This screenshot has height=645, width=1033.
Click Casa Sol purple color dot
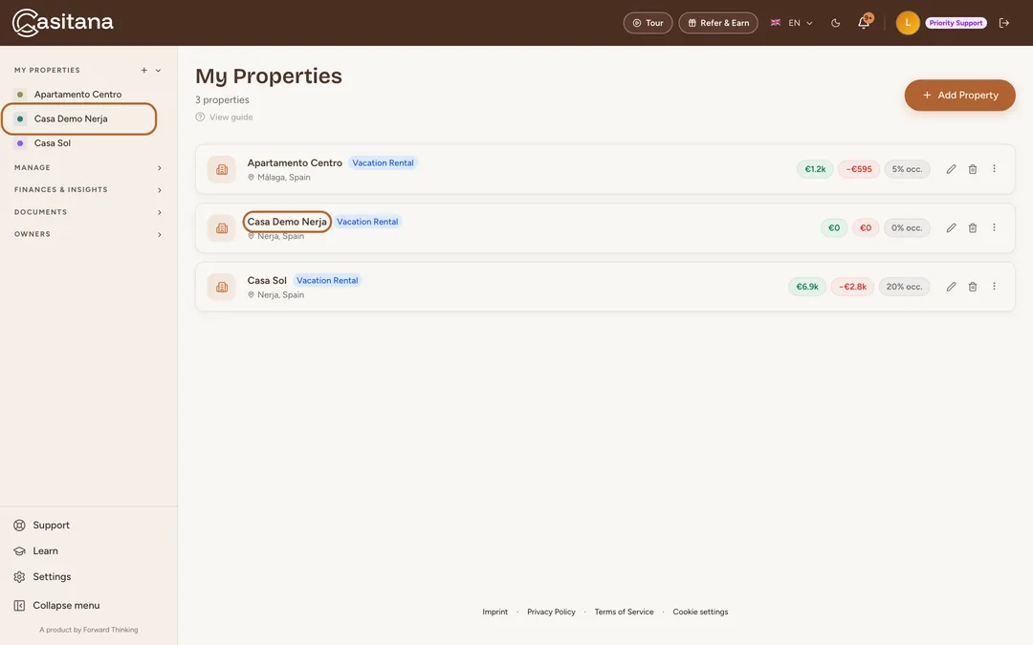click(20, 142)
